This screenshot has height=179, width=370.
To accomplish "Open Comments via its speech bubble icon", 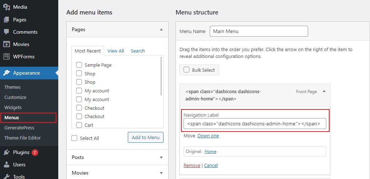I will (x=7, y=32).
